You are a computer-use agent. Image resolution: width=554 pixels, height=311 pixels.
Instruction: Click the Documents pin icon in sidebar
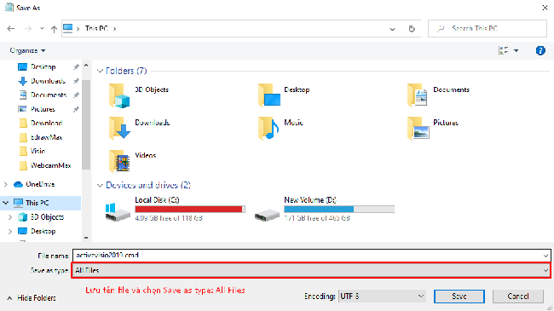[x=76, y=95]
